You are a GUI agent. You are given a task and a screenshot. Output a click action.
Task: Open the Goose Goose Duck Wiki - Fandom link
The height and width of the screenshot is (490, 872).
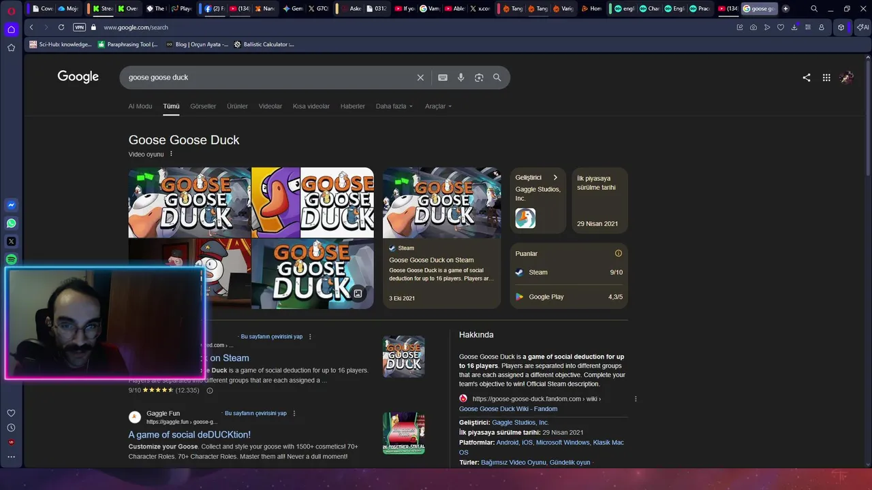508,409
